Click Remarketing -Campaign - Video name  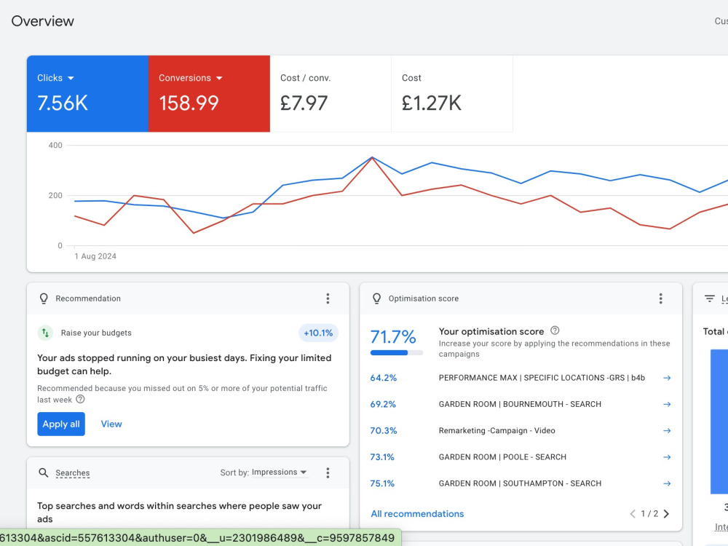point(496,431)
